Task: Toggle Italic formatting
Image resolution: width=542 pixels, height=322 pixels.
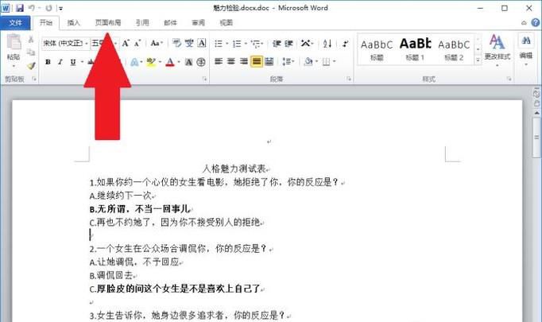Action: [x=60, y=62]
